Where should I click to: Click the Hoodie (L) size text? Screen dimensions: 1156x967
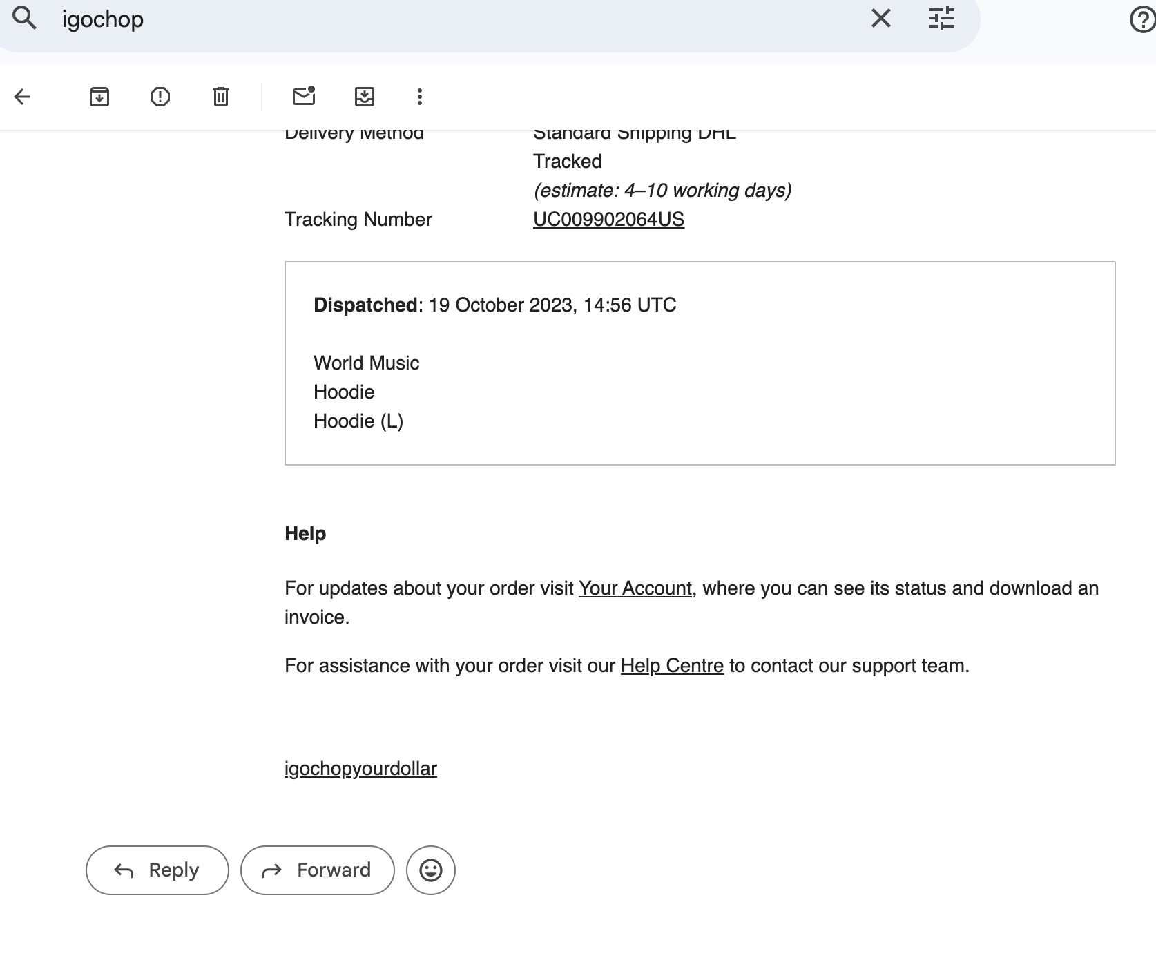(358, 421)
